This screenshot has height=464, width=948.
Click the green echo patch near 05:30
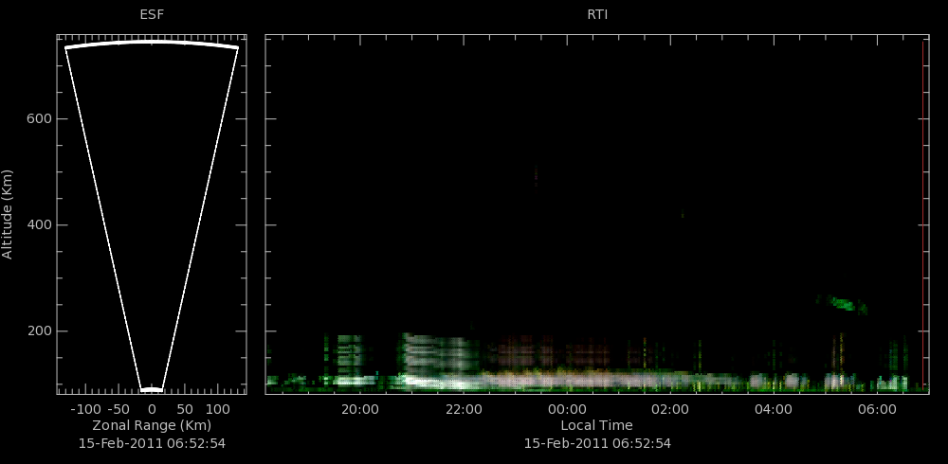coord(843,304)
